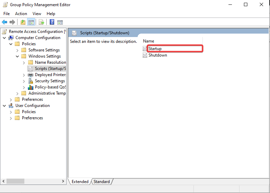
Task: Toggle Show/Hide Action Pane icon
Action: coord(60,22)
